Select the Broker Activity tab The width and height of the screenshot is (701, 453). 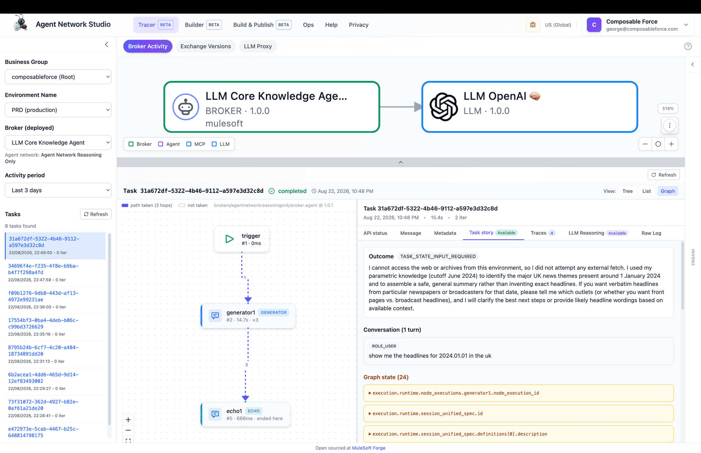148,46
